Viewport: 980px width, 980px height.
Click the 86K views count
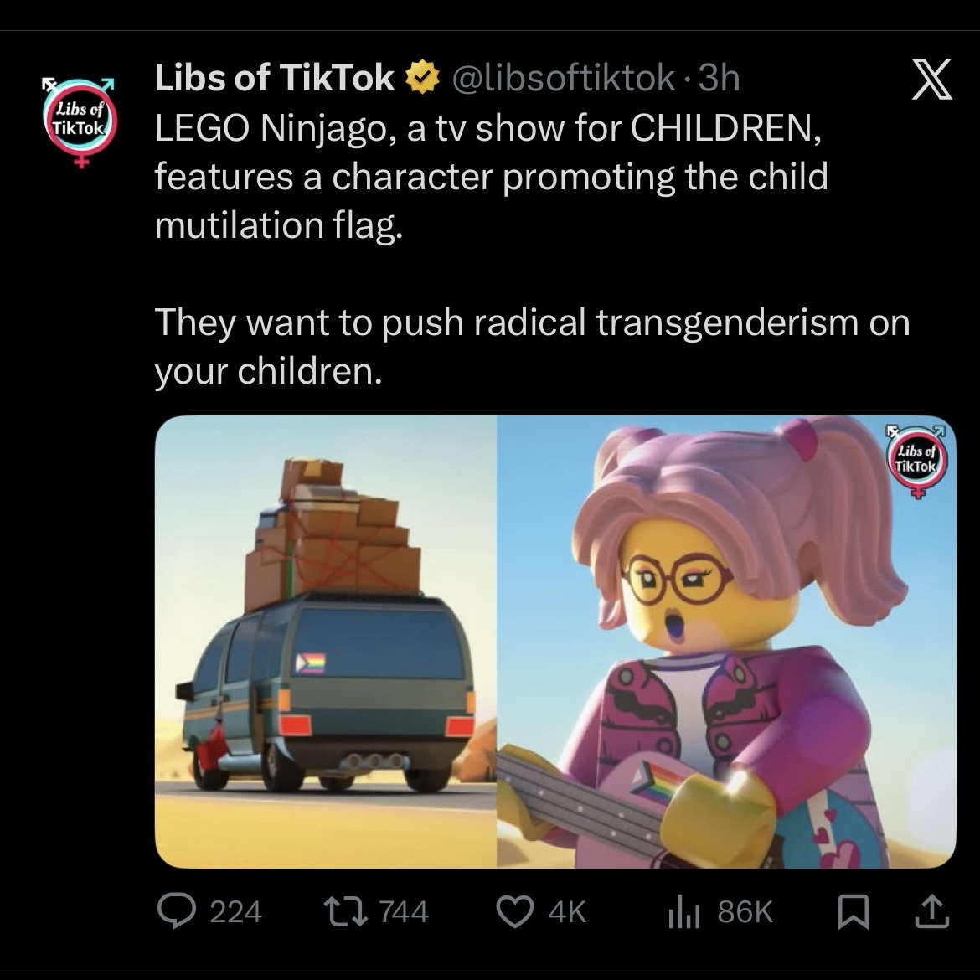[745, 912]
